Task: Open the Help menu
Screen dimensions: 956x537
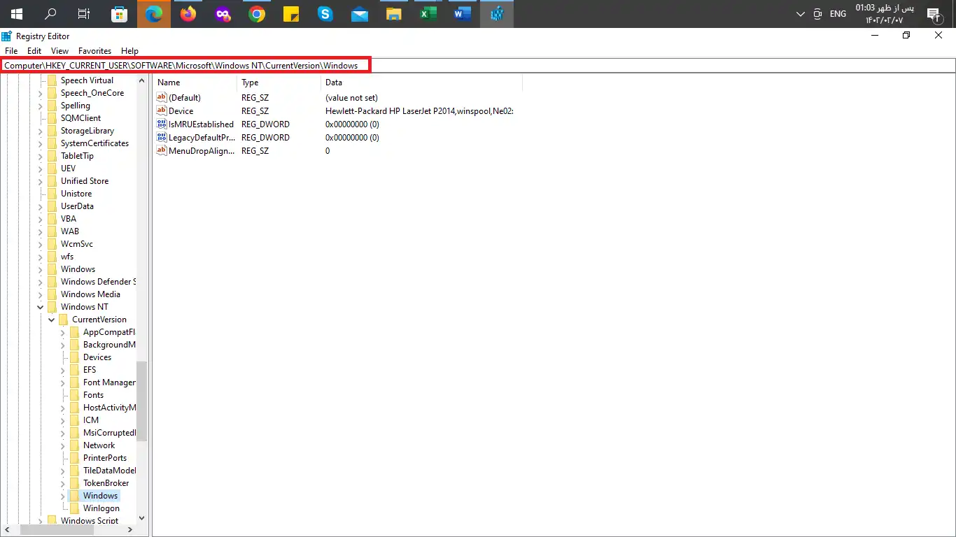Action: coord(129,51)
